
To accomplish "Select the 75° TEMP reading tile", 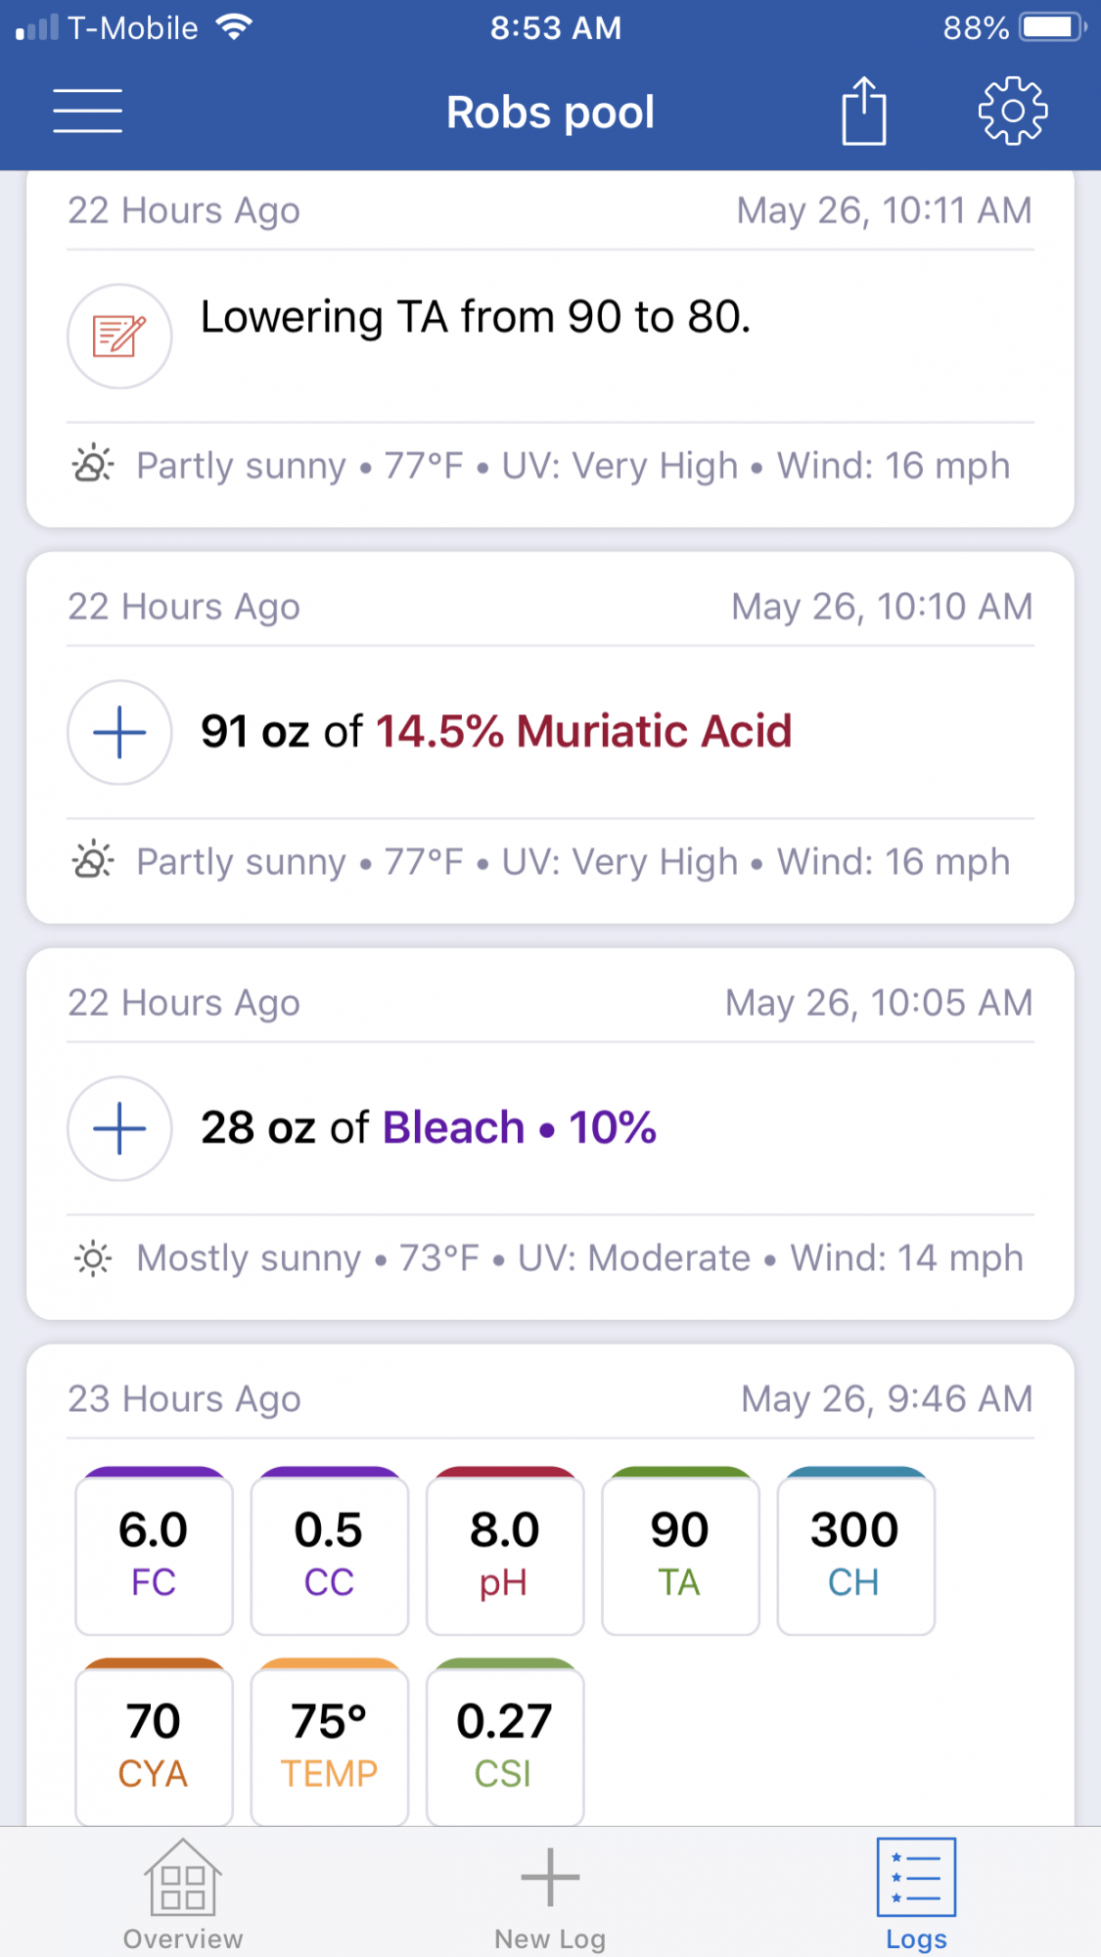I will (329, 1742).
